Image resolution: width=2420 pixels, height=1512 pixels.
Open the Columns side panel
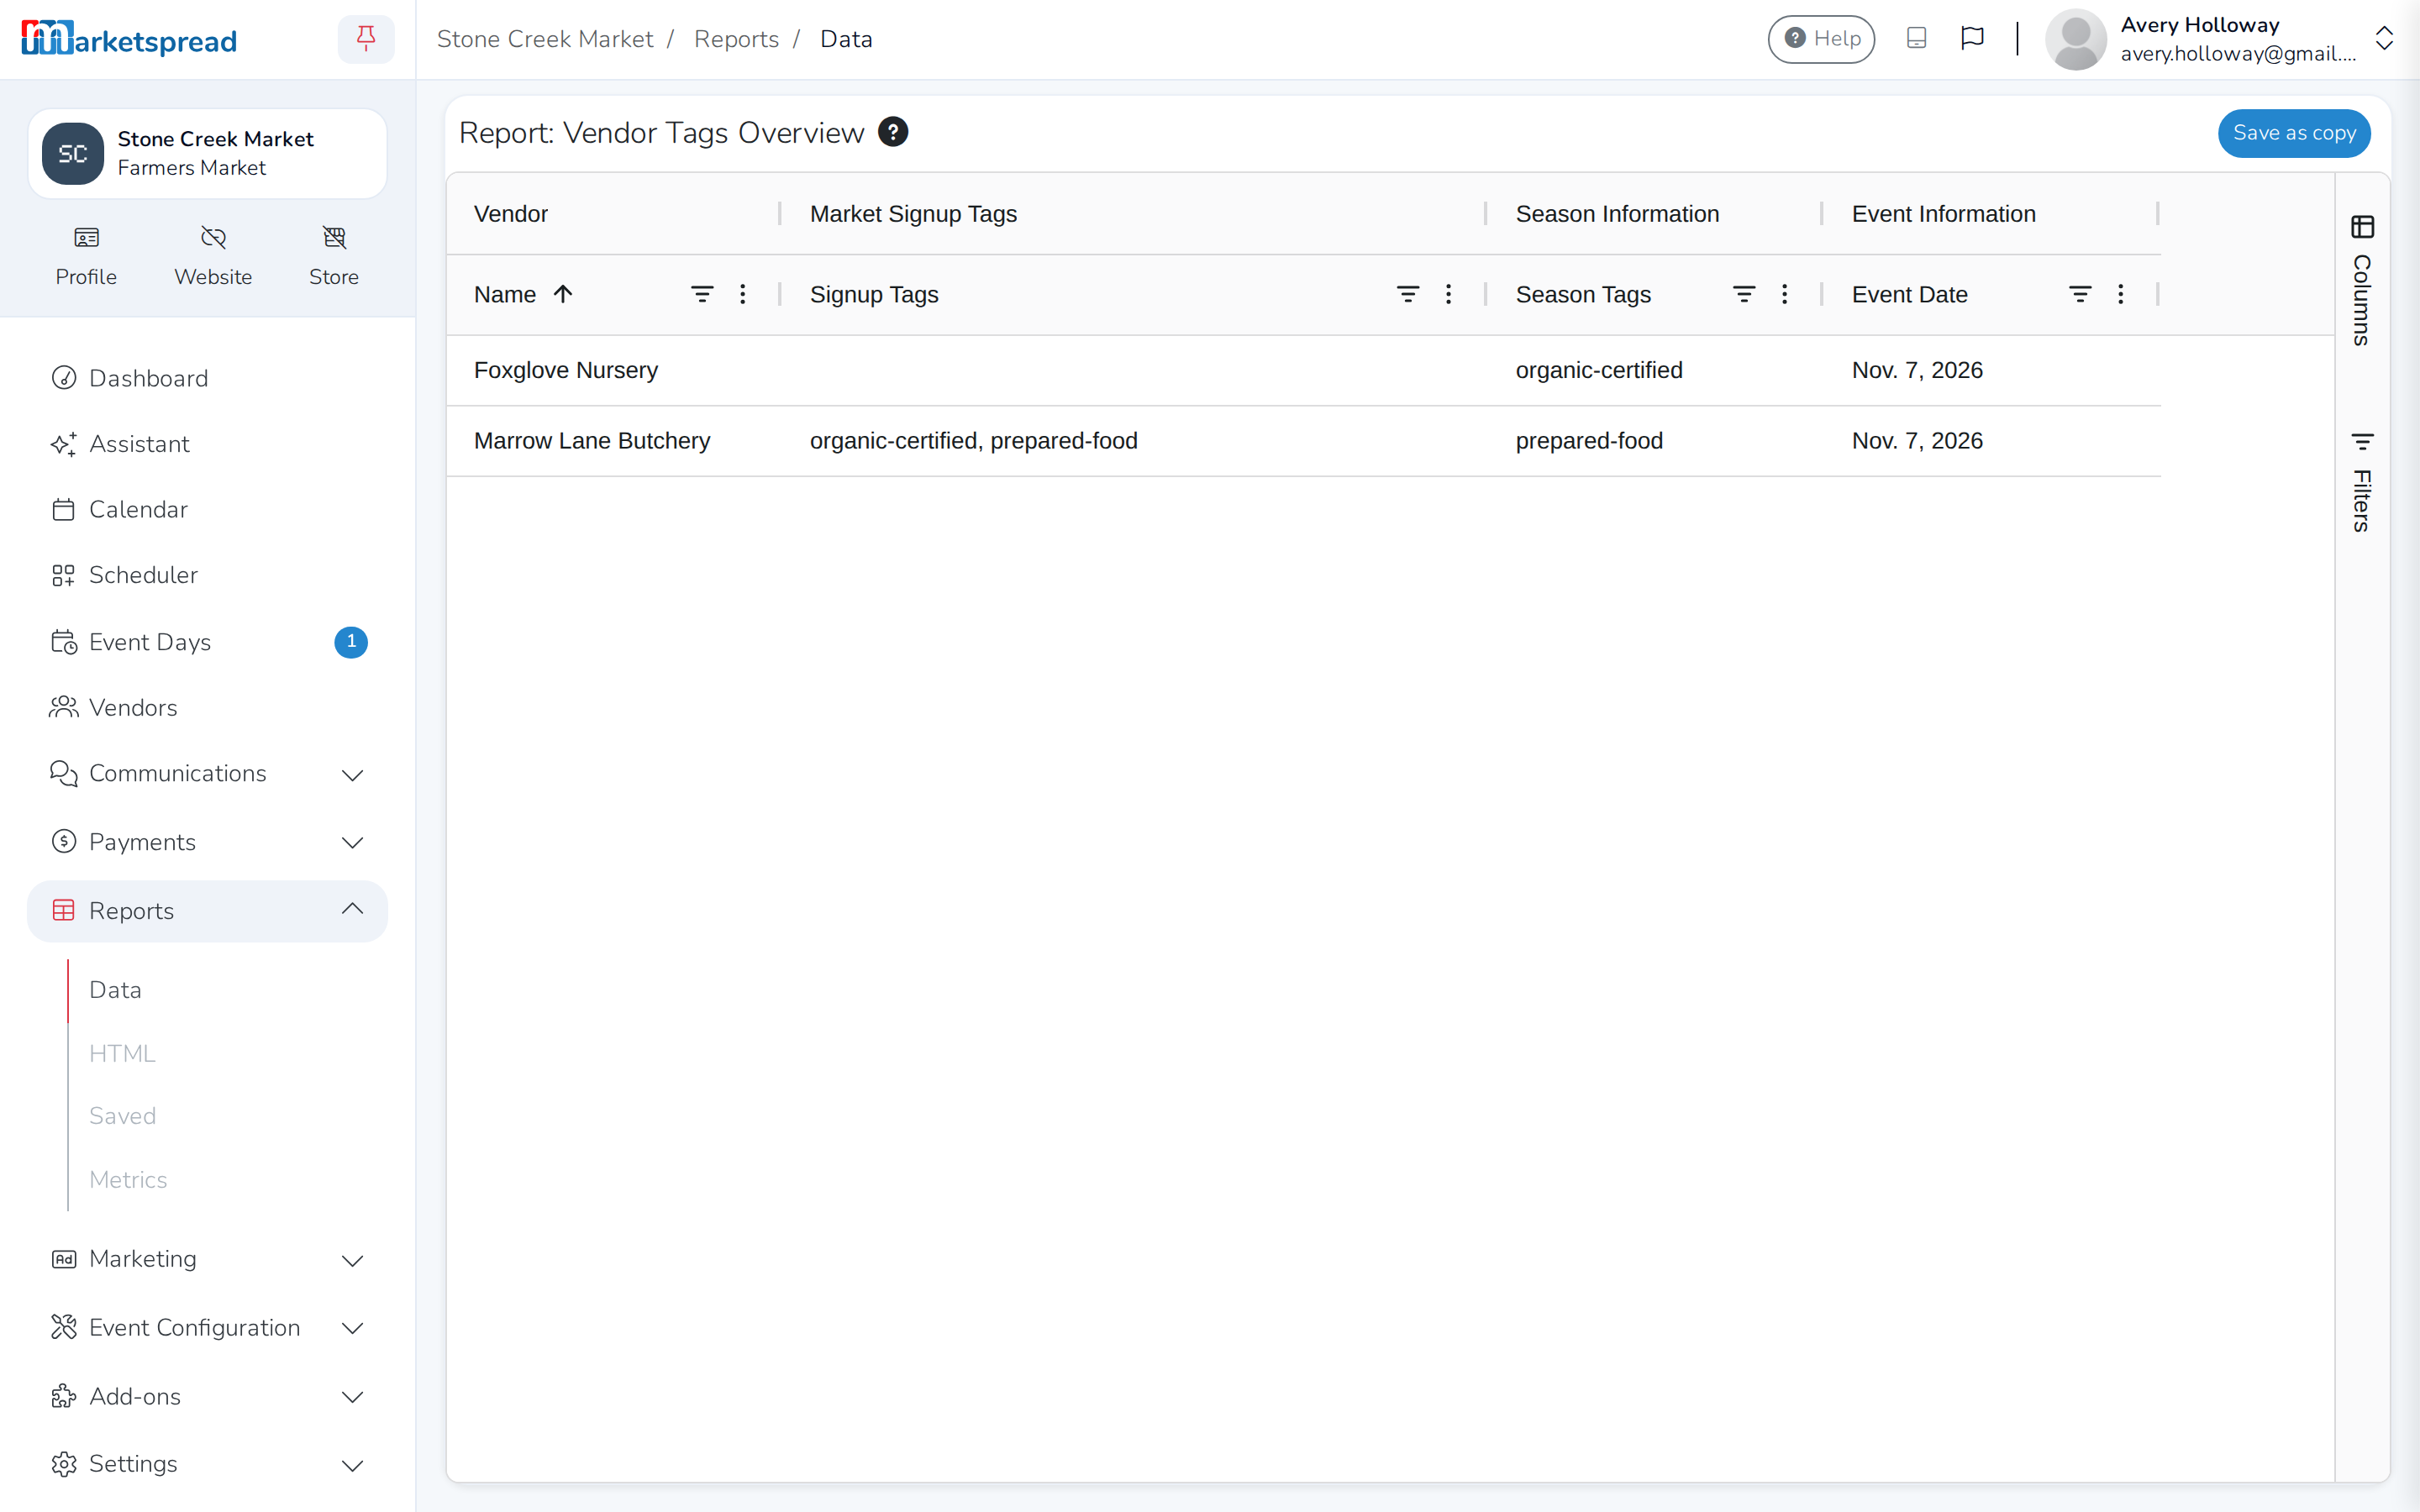[x=2362, y=280]
